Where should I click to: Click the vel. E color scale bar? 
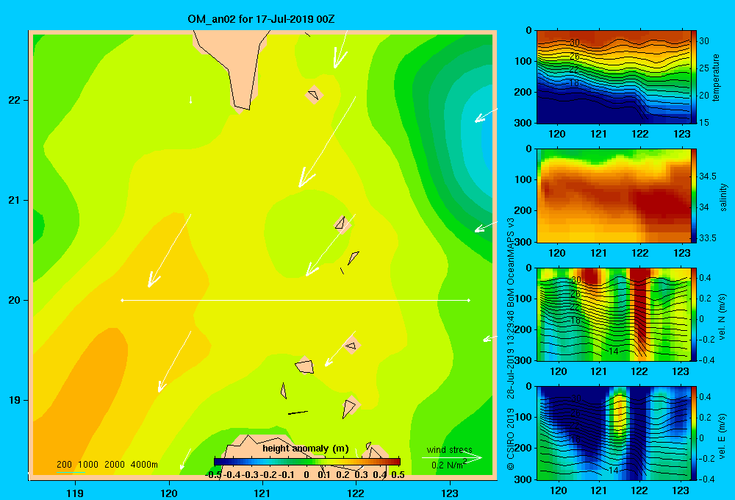click(694, 433)
